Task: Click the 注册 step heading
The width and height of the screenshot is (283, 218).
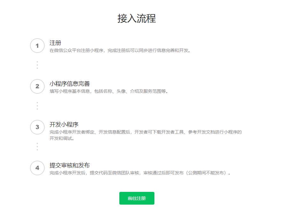Action: tap(55, 43)
